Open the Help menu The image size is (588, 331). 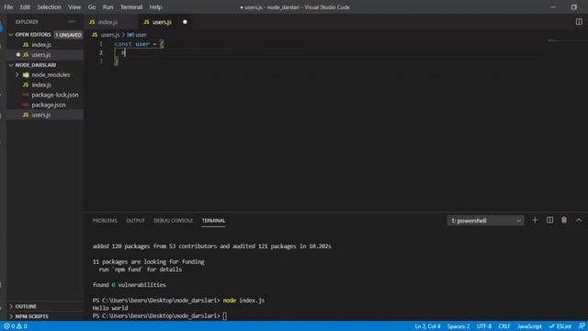pyautogui.click(x=155, y=7)
